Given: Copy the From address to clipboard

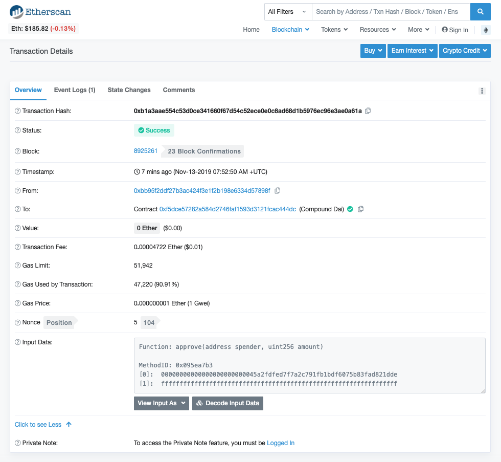Looking at the screenshot, I should [x=277, y=191].
